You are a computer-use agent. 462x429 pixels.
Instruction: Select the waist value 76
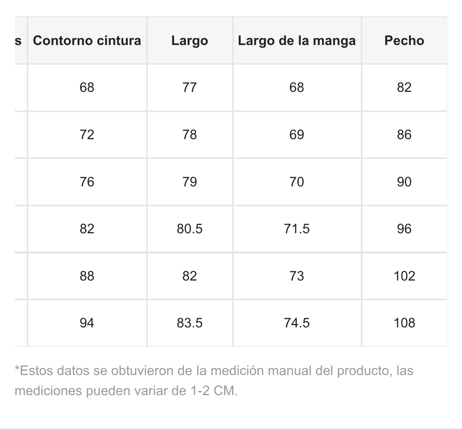[x=87, y=182]
